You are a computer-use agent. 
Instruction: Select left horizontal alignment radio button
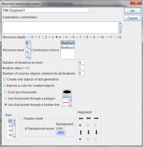(80, 125)
